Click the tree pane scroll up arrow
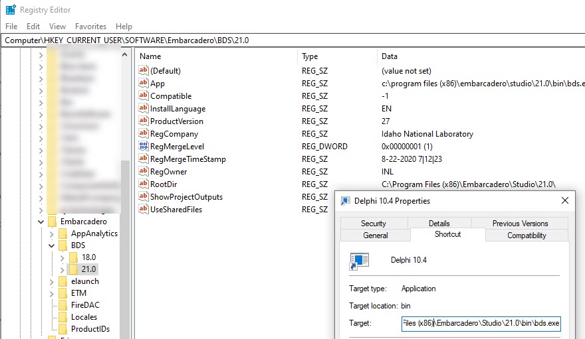585x339 pixels. click(x=124, y=54)
